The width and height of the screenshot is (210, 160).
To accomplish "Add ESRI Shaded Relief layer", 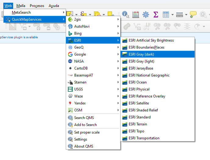I will click(158, 110).
